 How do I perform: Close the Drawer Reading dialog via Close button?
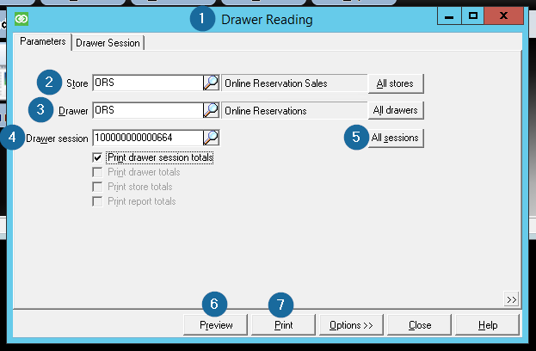[x=420, y=324]
